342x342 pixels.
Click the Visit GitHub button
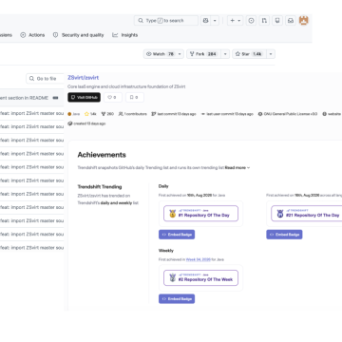click(x=84, y=98)
